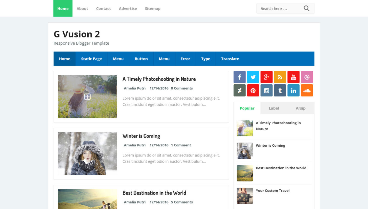Screen dimensions: 368x209
Task: Click popular thumbnail for Winter is Coming
Action: 245,150
